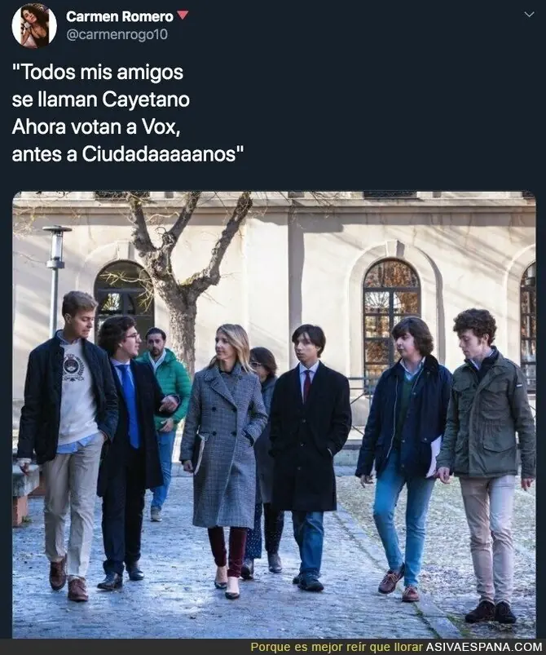The width and height of the screenshot is (546, 655).
Task: Select the tagline 'Porque es mejor reír que llorar'
Action: pyautogui.click(x=337, y=647)
